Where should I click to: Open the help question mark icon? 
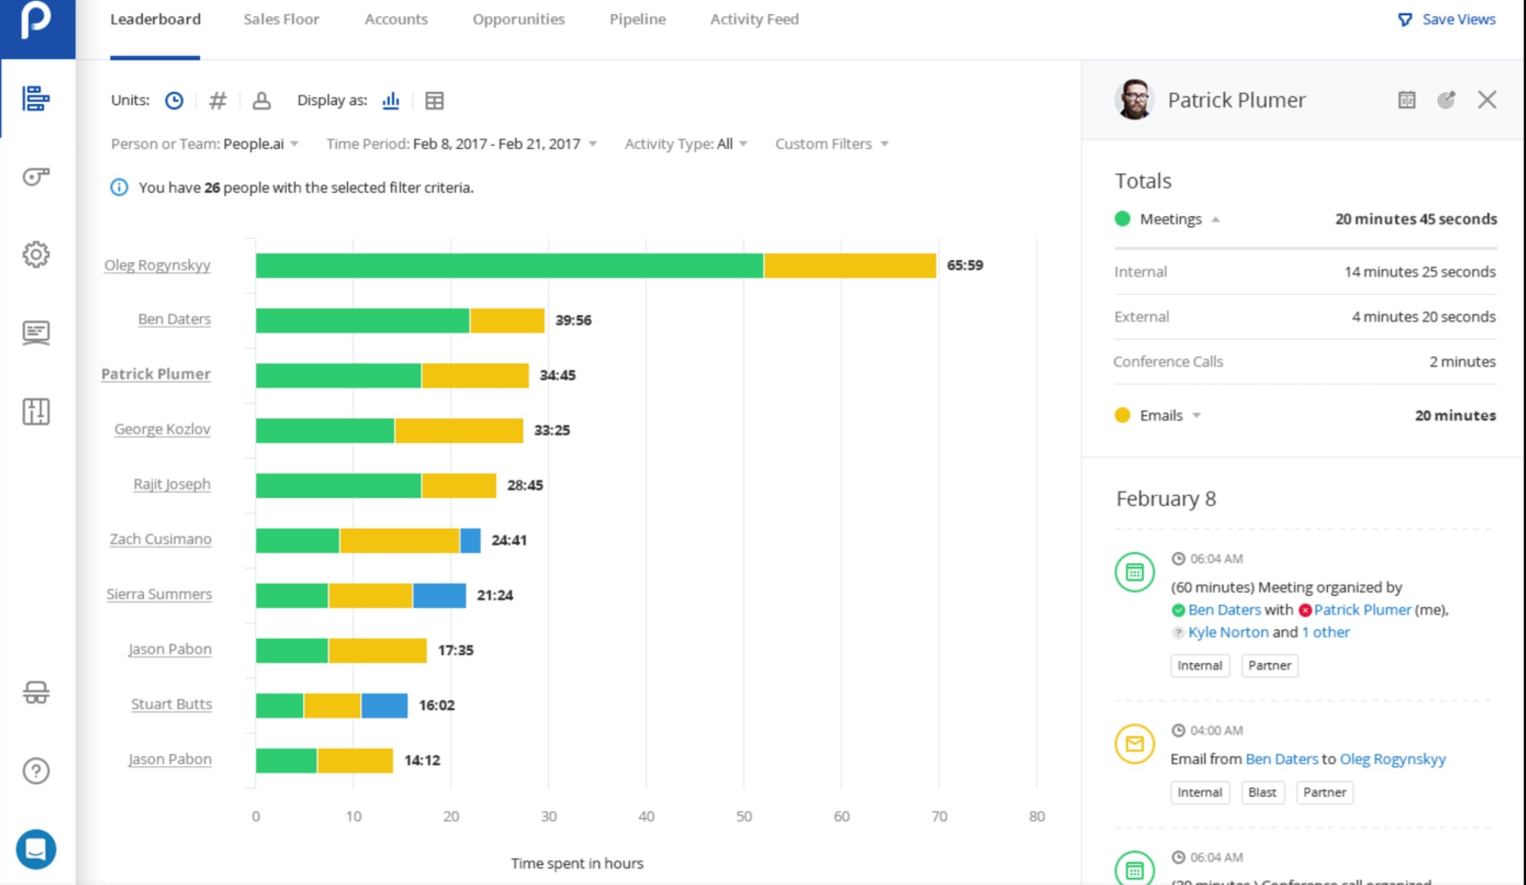pos(36,771)
